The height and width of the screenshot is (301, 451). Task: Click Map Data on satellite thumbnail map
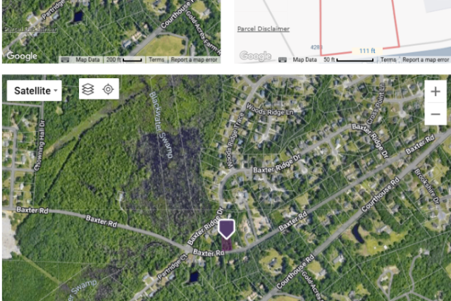pyautogui.click(x=87, y=60)
